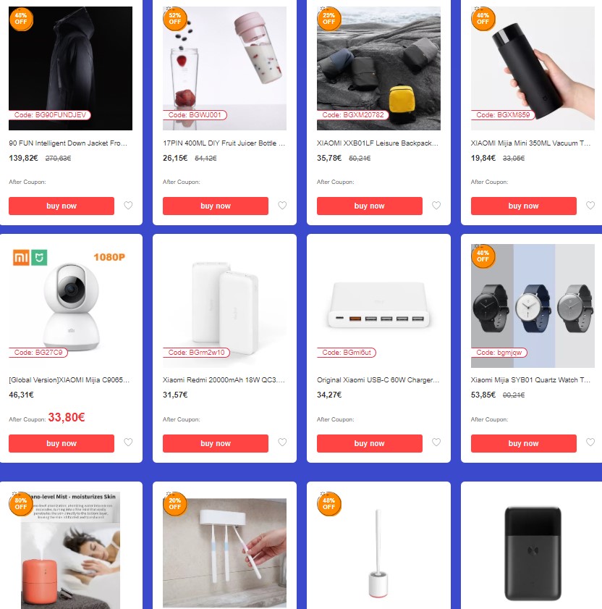Toggle heart for Mijia SYB01 Quartz Watch
This screenshot has height=609, width=602.
pyautogui.click(x=590, y=442)
